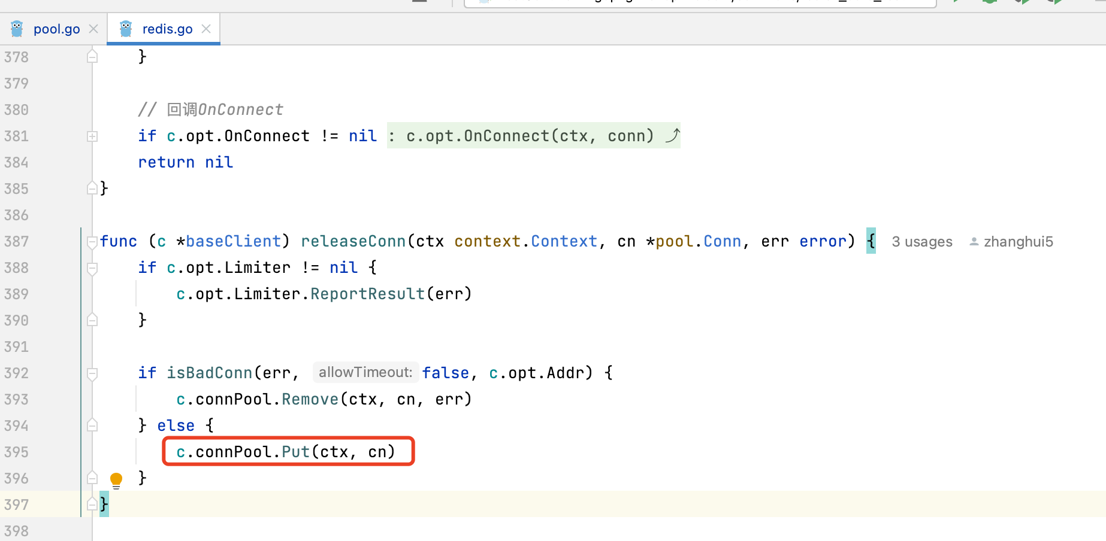
Task: Click isBadConn function call on line 392
Action: click(210, 373)
